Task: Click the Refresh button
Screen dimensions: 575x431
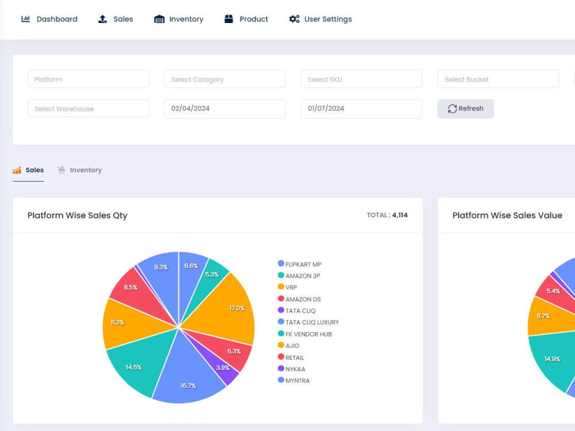Action: [466, 109]
